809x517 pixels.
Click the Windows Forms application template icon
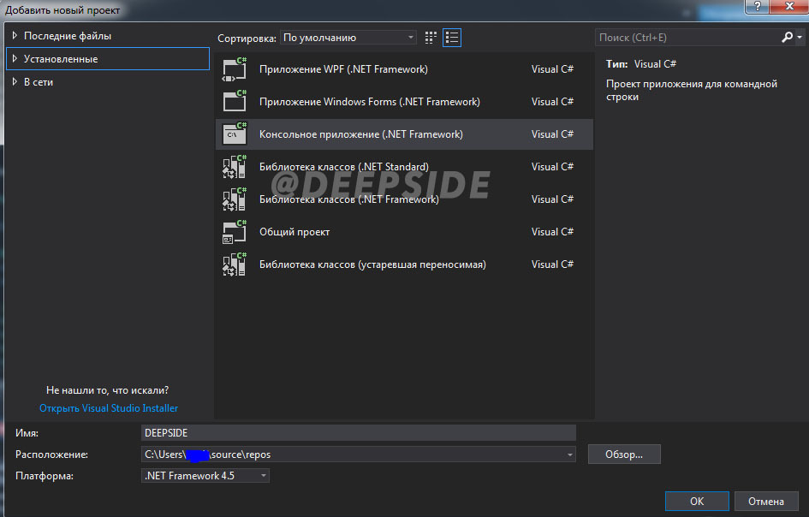tap(234, 102)
